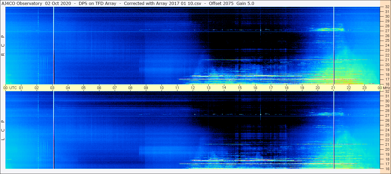Viewport: 391px width, 174px height.
Task: Click hour '11' on the time axis
Action: [177, 88]
